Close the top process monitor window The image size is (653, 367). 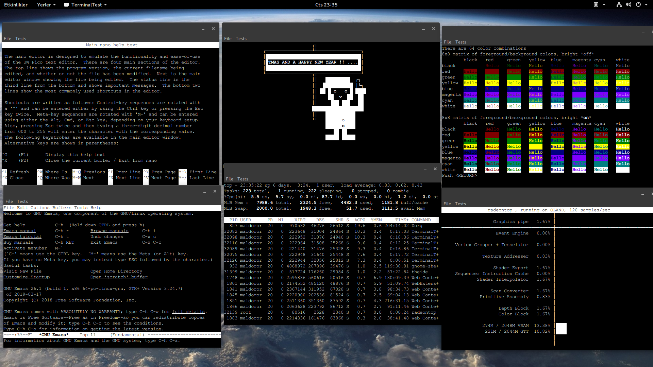(435, 169)
